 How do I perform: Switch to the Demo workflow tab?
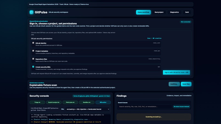coord(143,12)
